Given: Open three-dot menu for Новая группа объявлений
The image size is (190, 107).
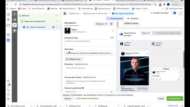Looking at the screenshot, I should (x=57, y=21).
